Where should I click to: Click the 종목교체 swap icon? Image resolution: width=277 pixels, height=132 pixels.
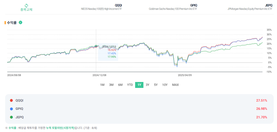pyautogui.click(x=26, y=5)
